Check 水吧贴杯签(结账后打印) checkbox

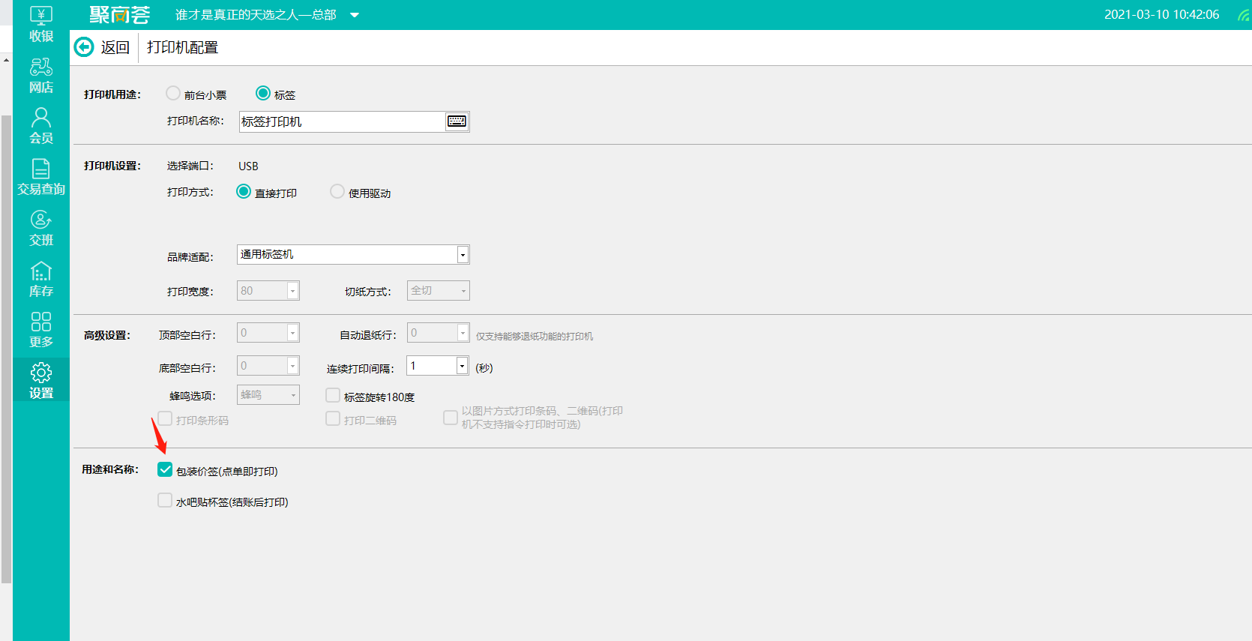click(x=165, y=500)
